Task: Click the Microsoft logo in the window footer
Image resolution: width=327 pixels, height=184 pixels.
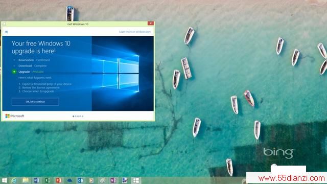Action: click(x=15, y=116)
